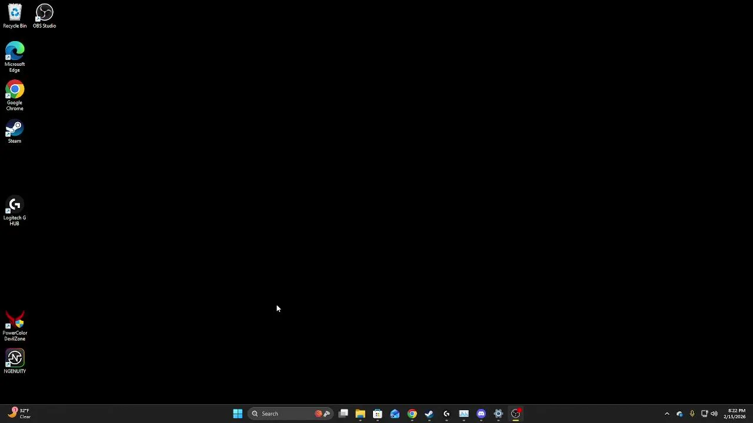Select the Microsoft Edge desktop shortcut

[15, 57]
